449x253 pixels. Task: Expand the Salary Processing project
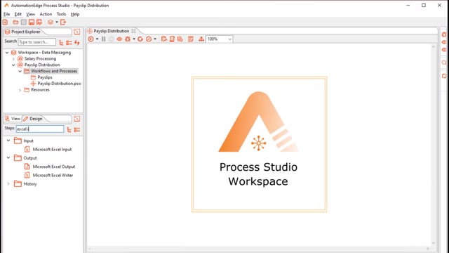click(x=13, y=59)
